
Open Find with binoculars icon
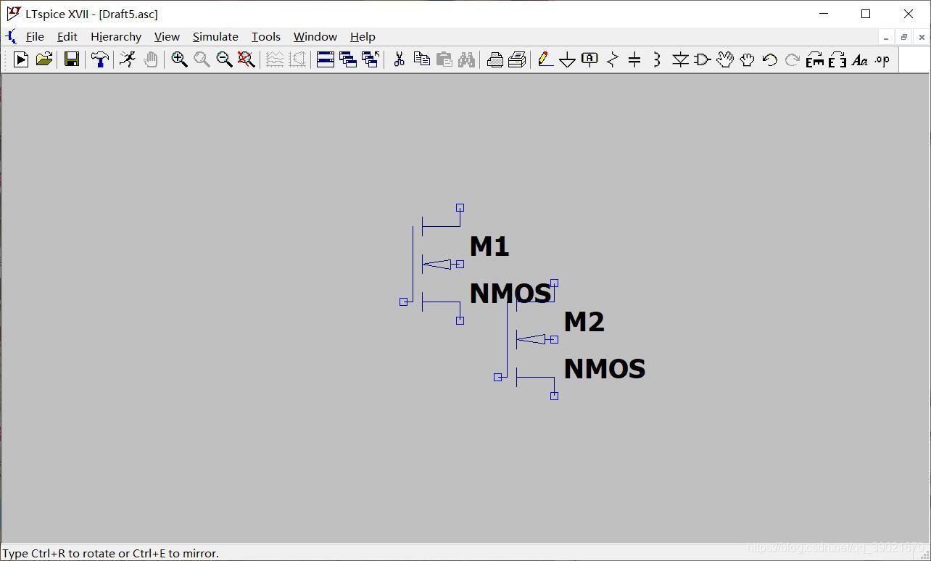pos(466,59)
